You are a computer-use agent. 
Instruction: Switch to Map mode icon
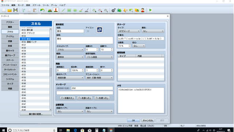tap(50, 10)
